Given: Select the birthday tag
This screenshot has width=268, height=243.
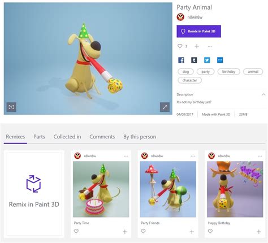Looking at the screenshot, I should (x=228, y=72).
